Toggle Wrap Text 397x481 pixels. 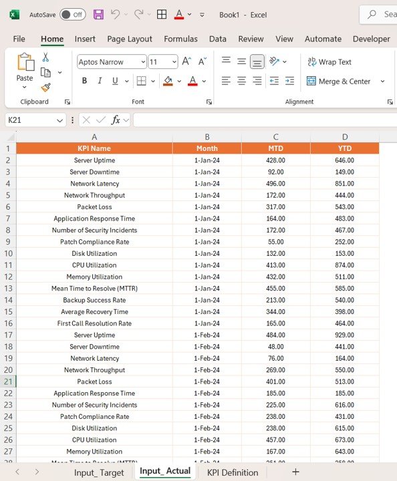point(329,61)
